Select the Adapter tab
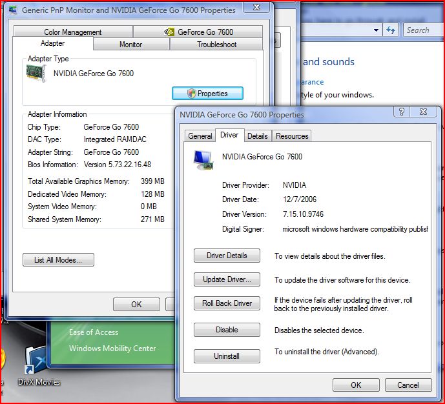The image size is (445, 404). point(53,43)
